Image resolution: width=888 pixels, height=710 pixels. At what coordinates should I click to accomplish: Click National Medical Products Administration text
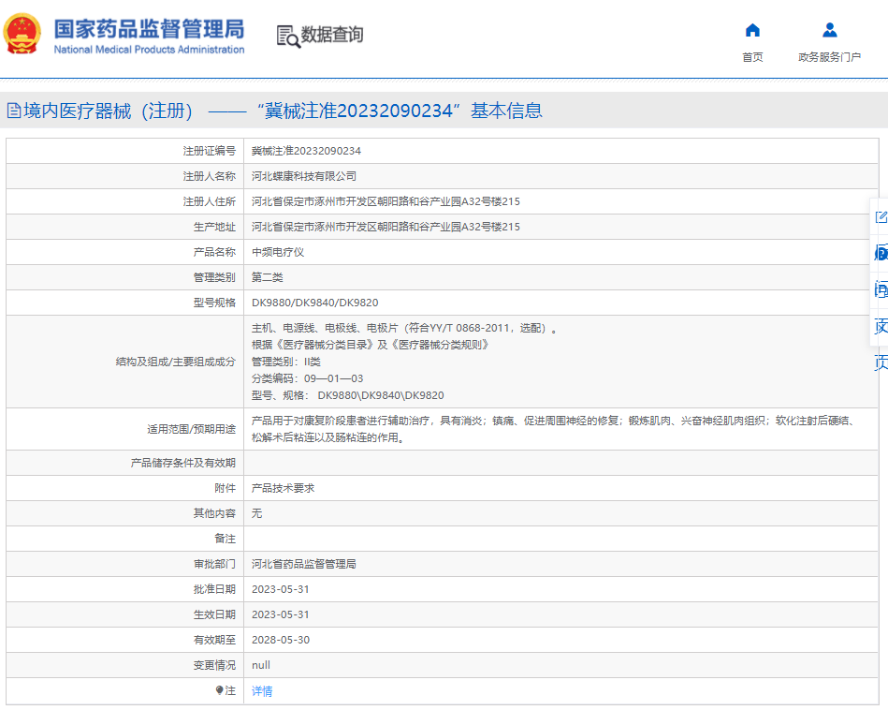click(149, 50)
